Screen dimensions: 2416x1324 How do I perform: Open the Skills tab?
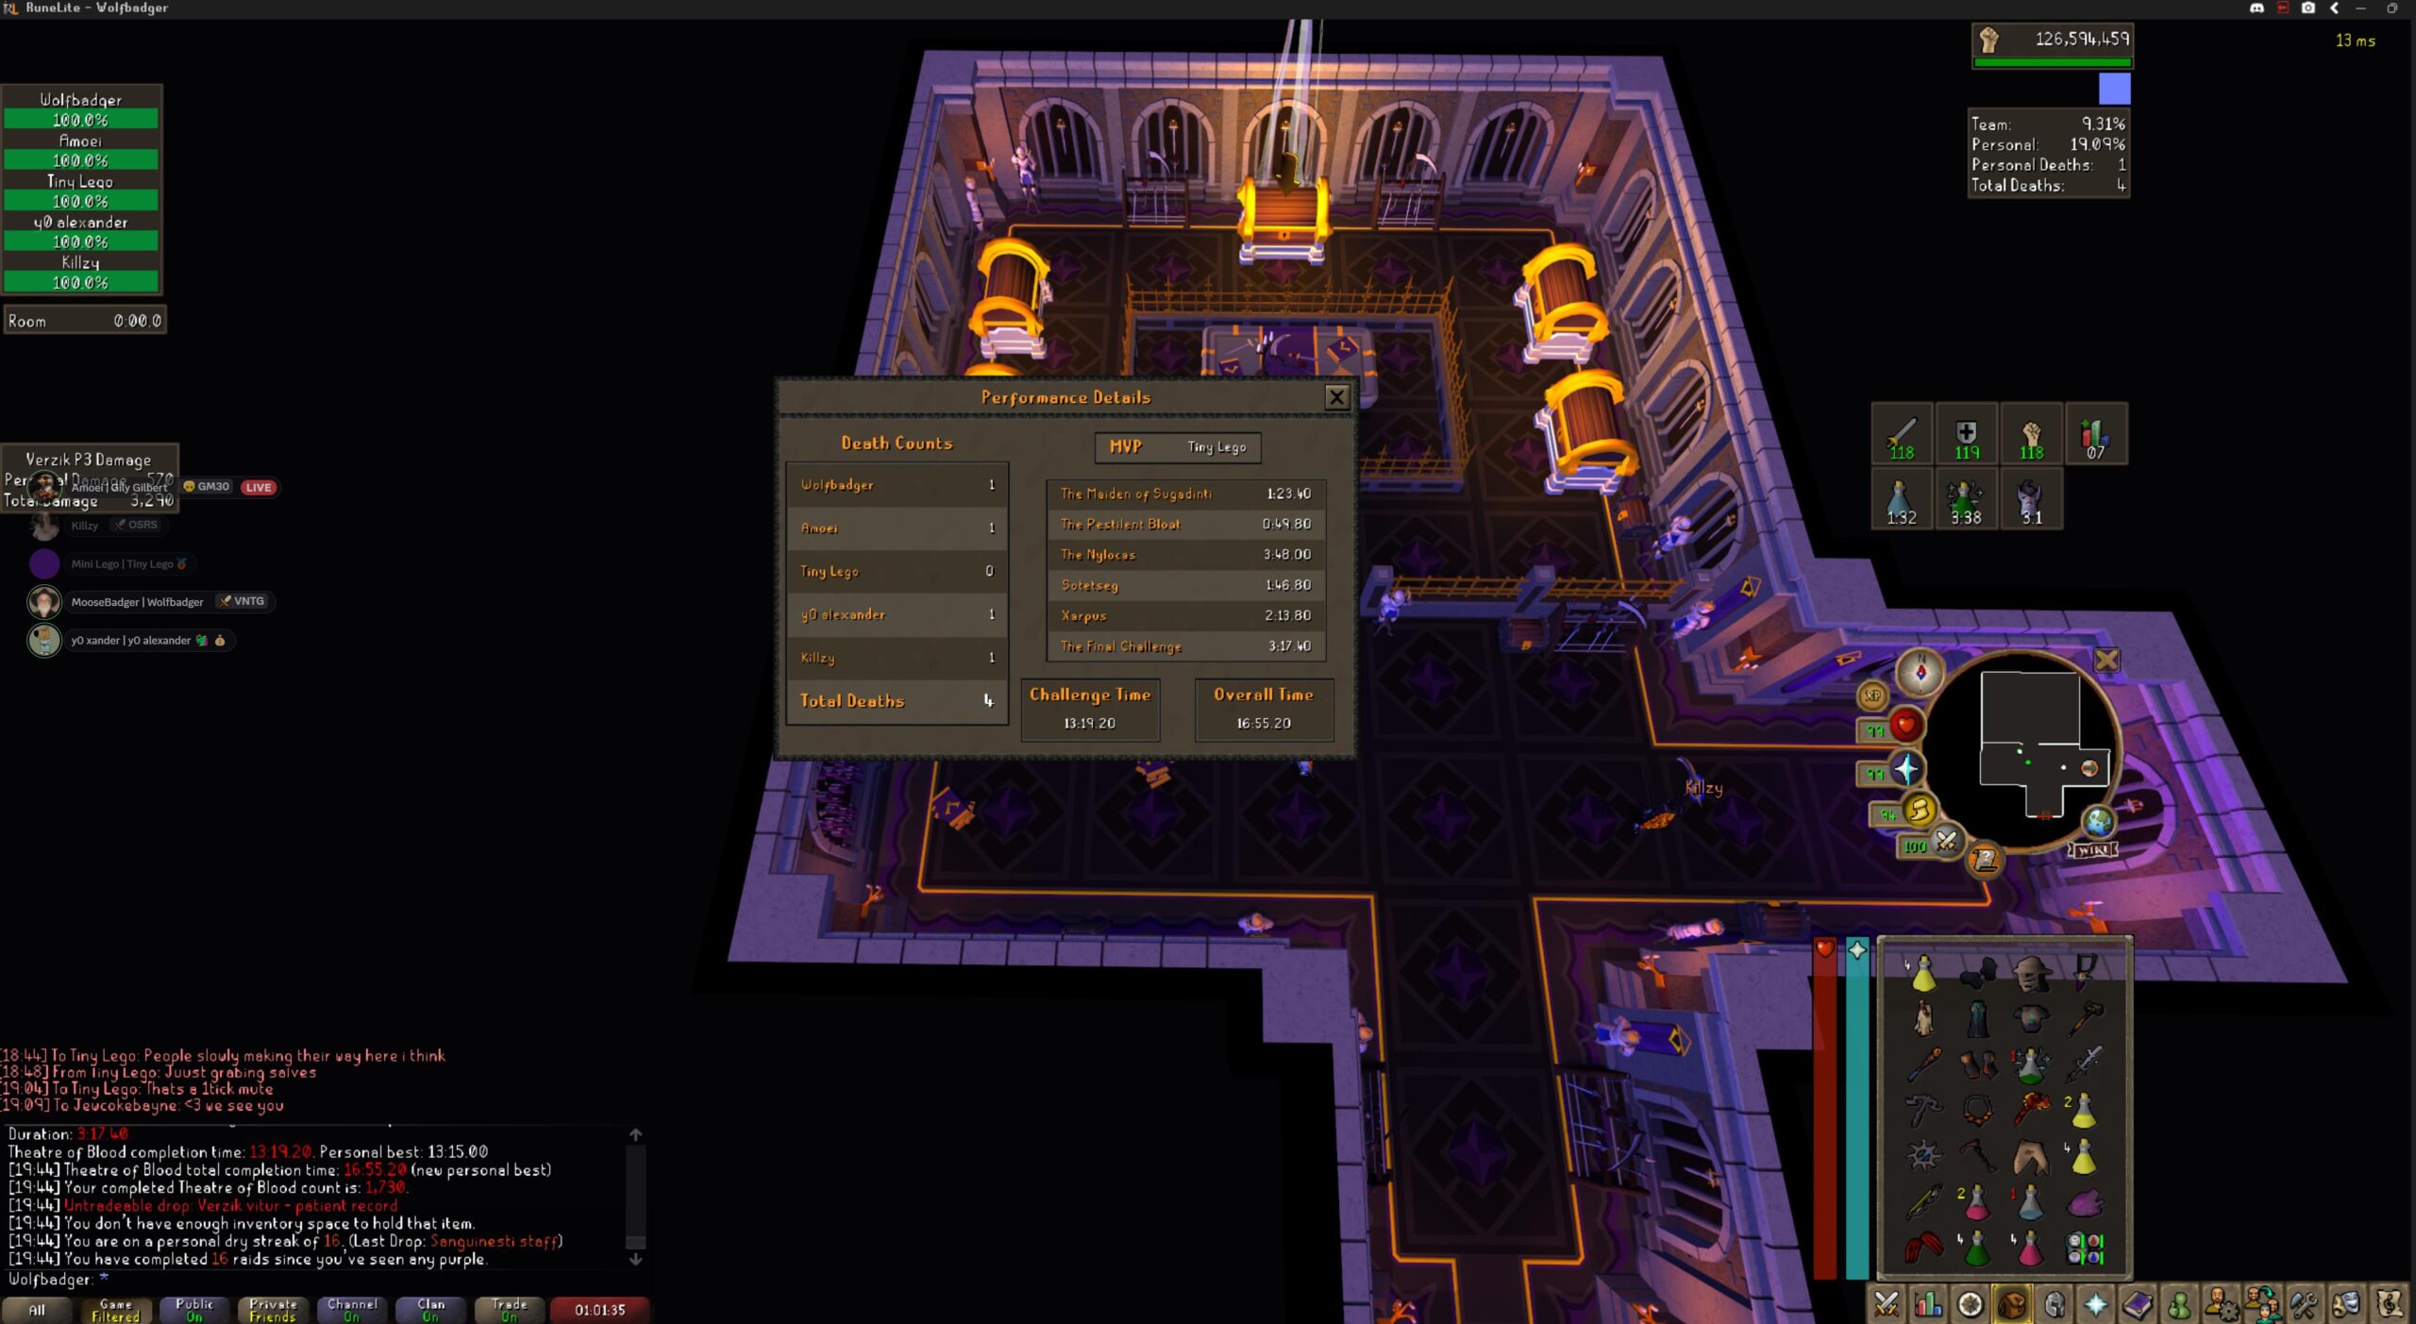coord(1927,1305)
